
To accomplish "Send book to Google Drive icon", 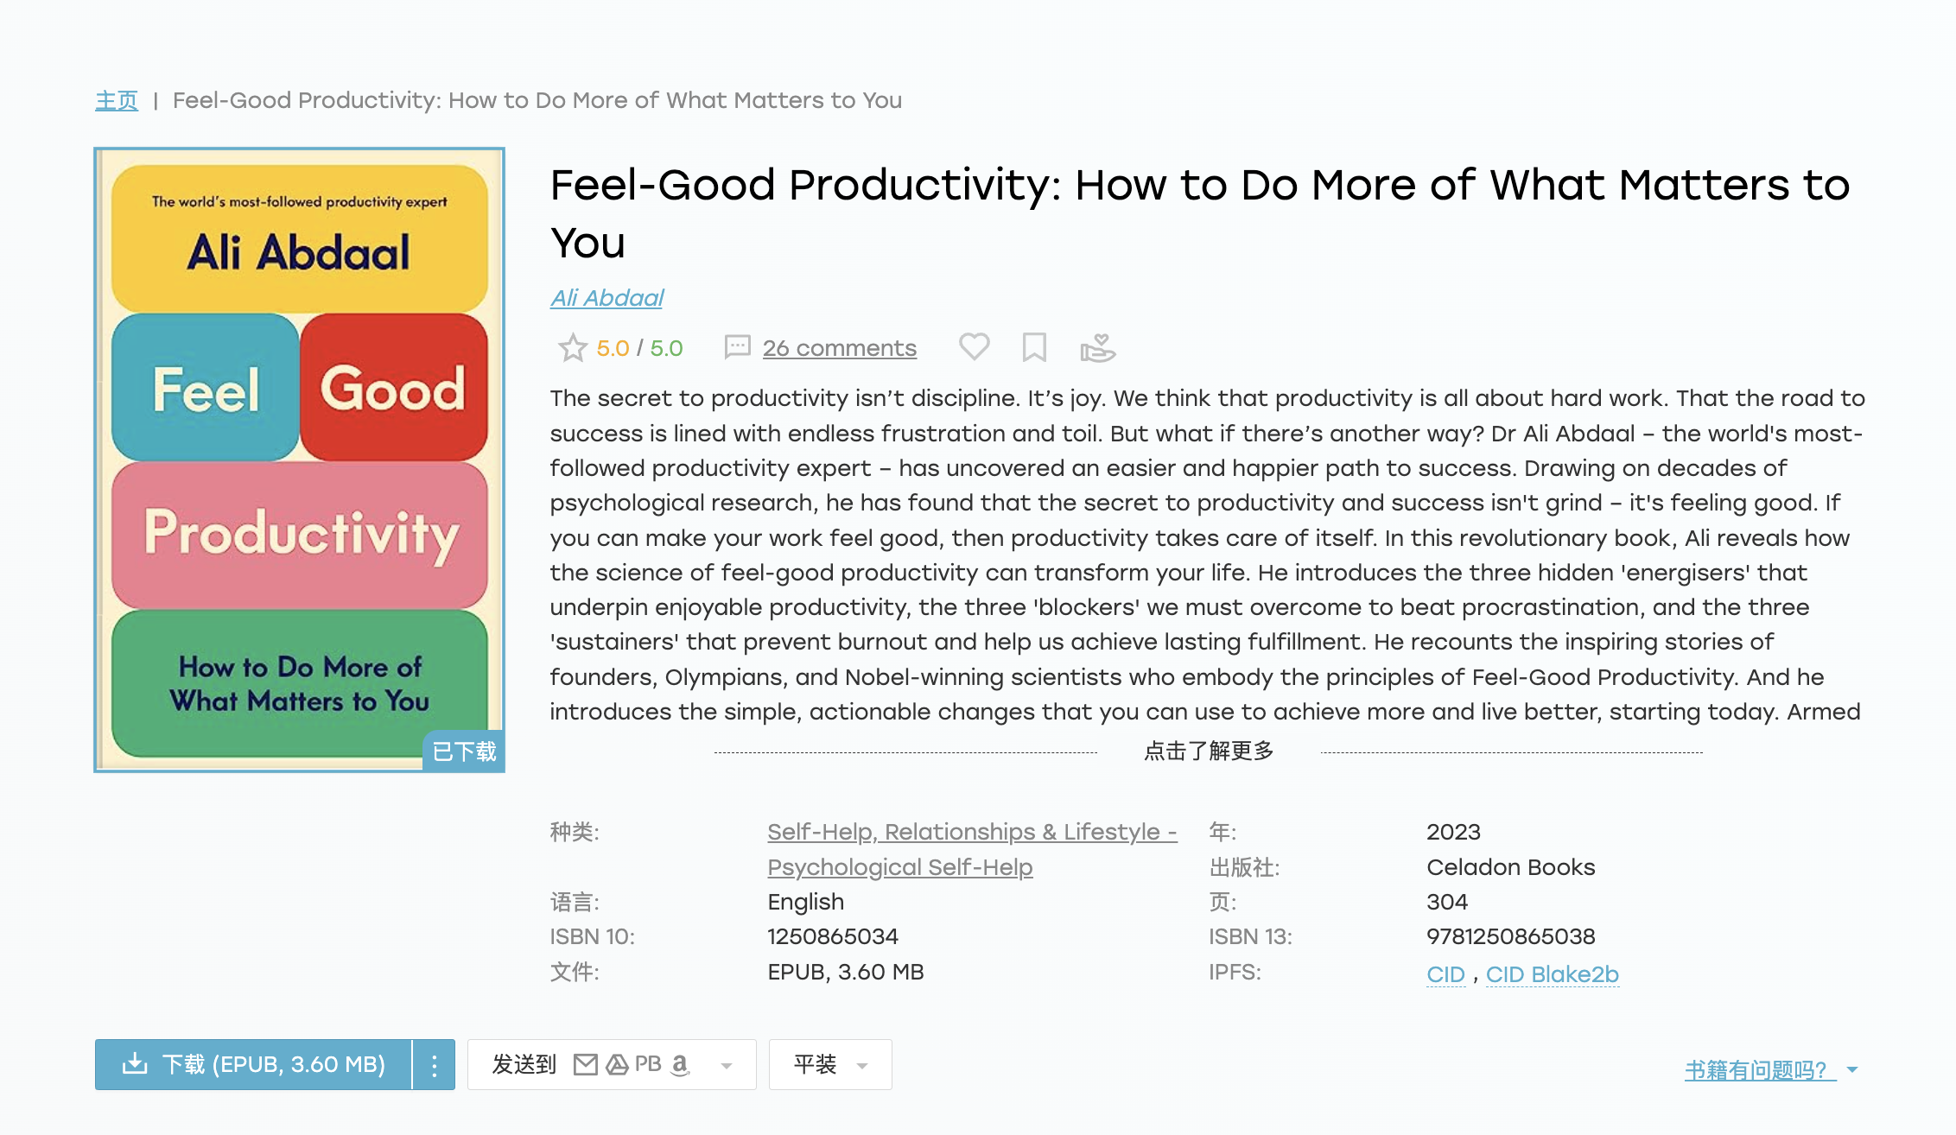I will pyautogui.click(x=617, y=1064).
